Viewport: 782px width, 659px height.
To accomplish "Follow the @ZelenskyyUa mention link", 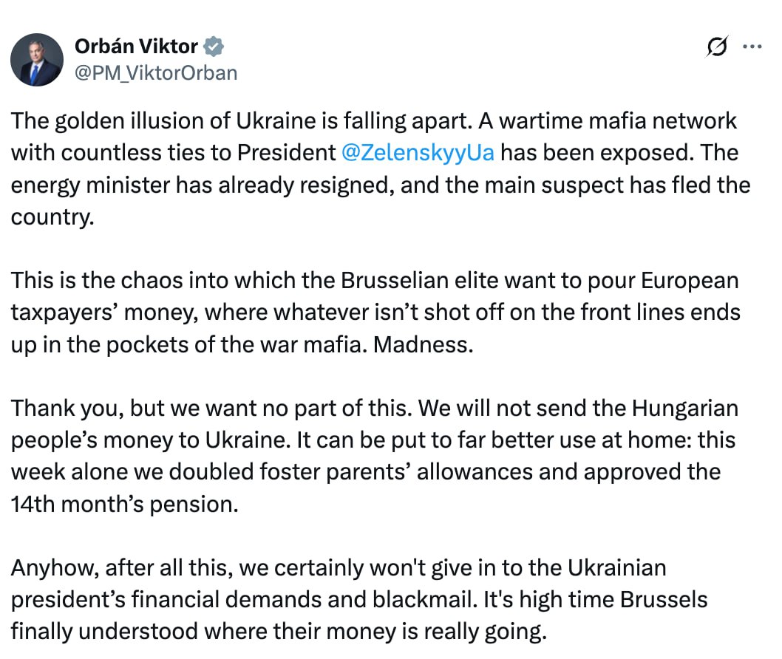I will pos(418,152).
